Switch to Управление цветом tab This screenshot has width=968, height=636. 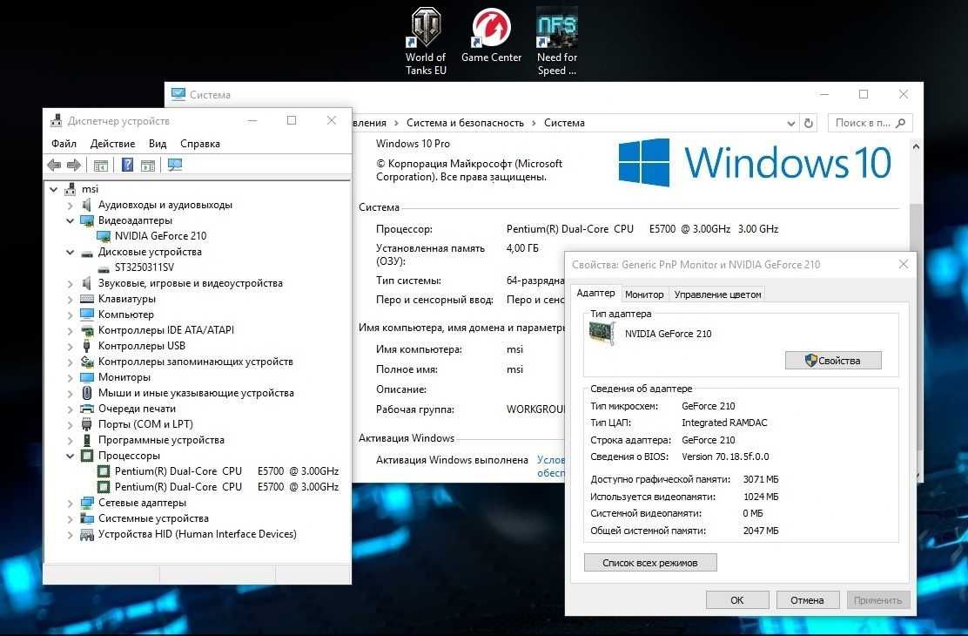[717, 294]
